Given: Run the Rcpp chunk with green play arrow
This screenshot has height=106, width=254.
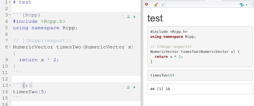Looking at the screenshot, I should point(134,17).
